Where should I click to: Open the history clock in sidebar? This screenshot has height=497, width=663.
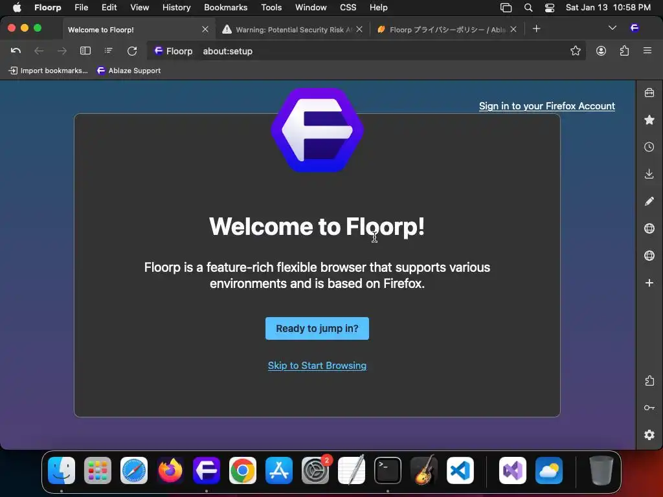point(649,147)
